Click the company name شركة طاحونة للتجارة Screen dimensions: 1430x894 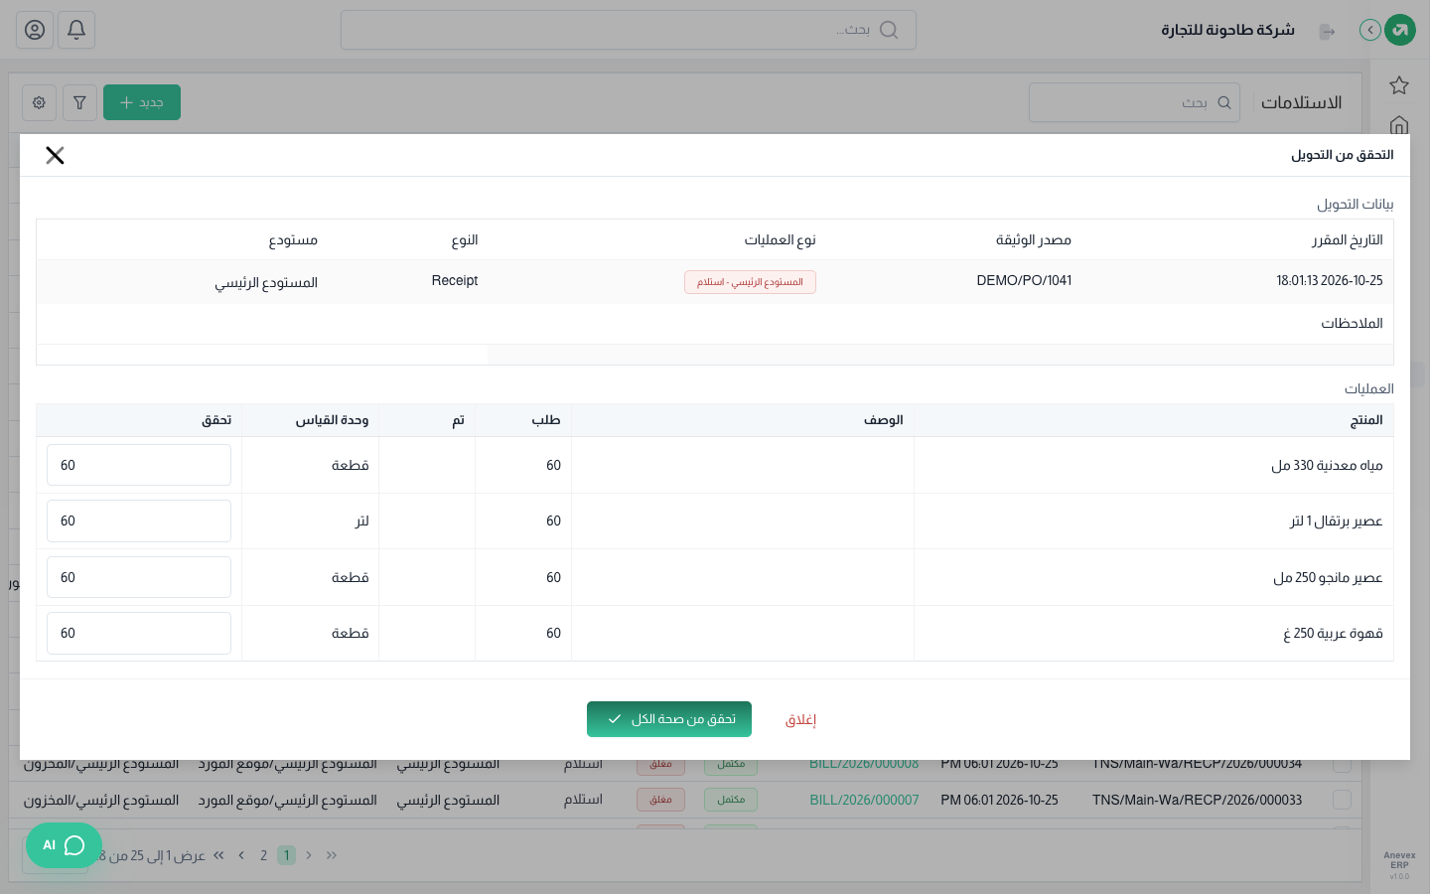point(1227,30)
